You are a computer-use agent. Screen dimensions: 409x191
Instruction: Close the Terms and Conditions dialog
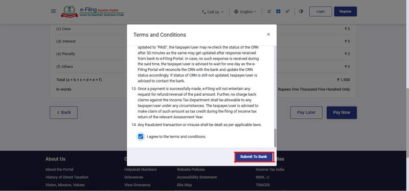268,34
